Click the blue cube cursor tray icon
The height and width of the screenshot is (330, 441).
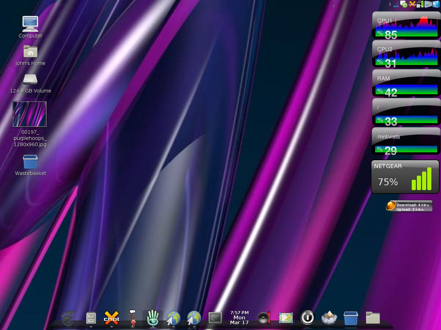tap(436, 4)
